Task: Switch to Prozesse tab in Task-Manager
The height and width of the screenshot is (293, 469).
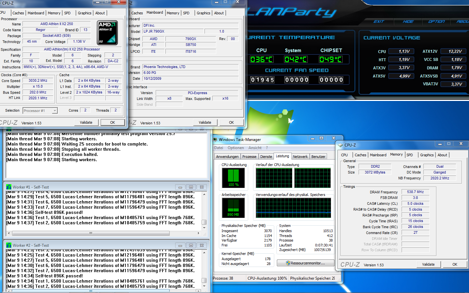Action: [249, 157]
